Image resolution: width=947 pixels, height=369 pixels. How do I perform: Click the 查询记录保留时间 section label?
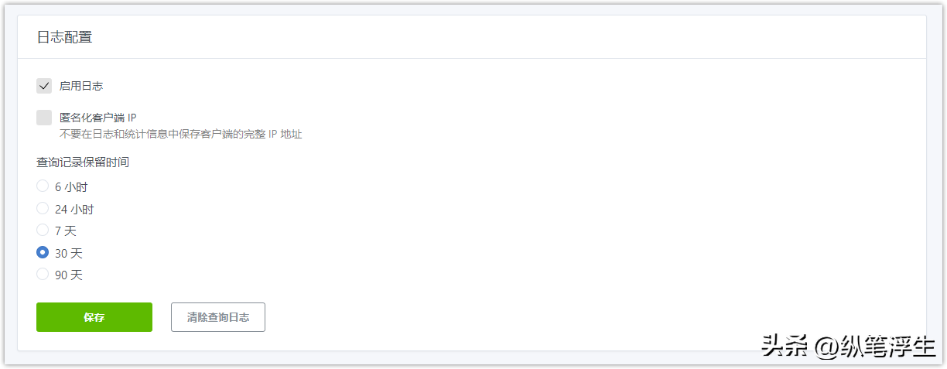point(83,162)
